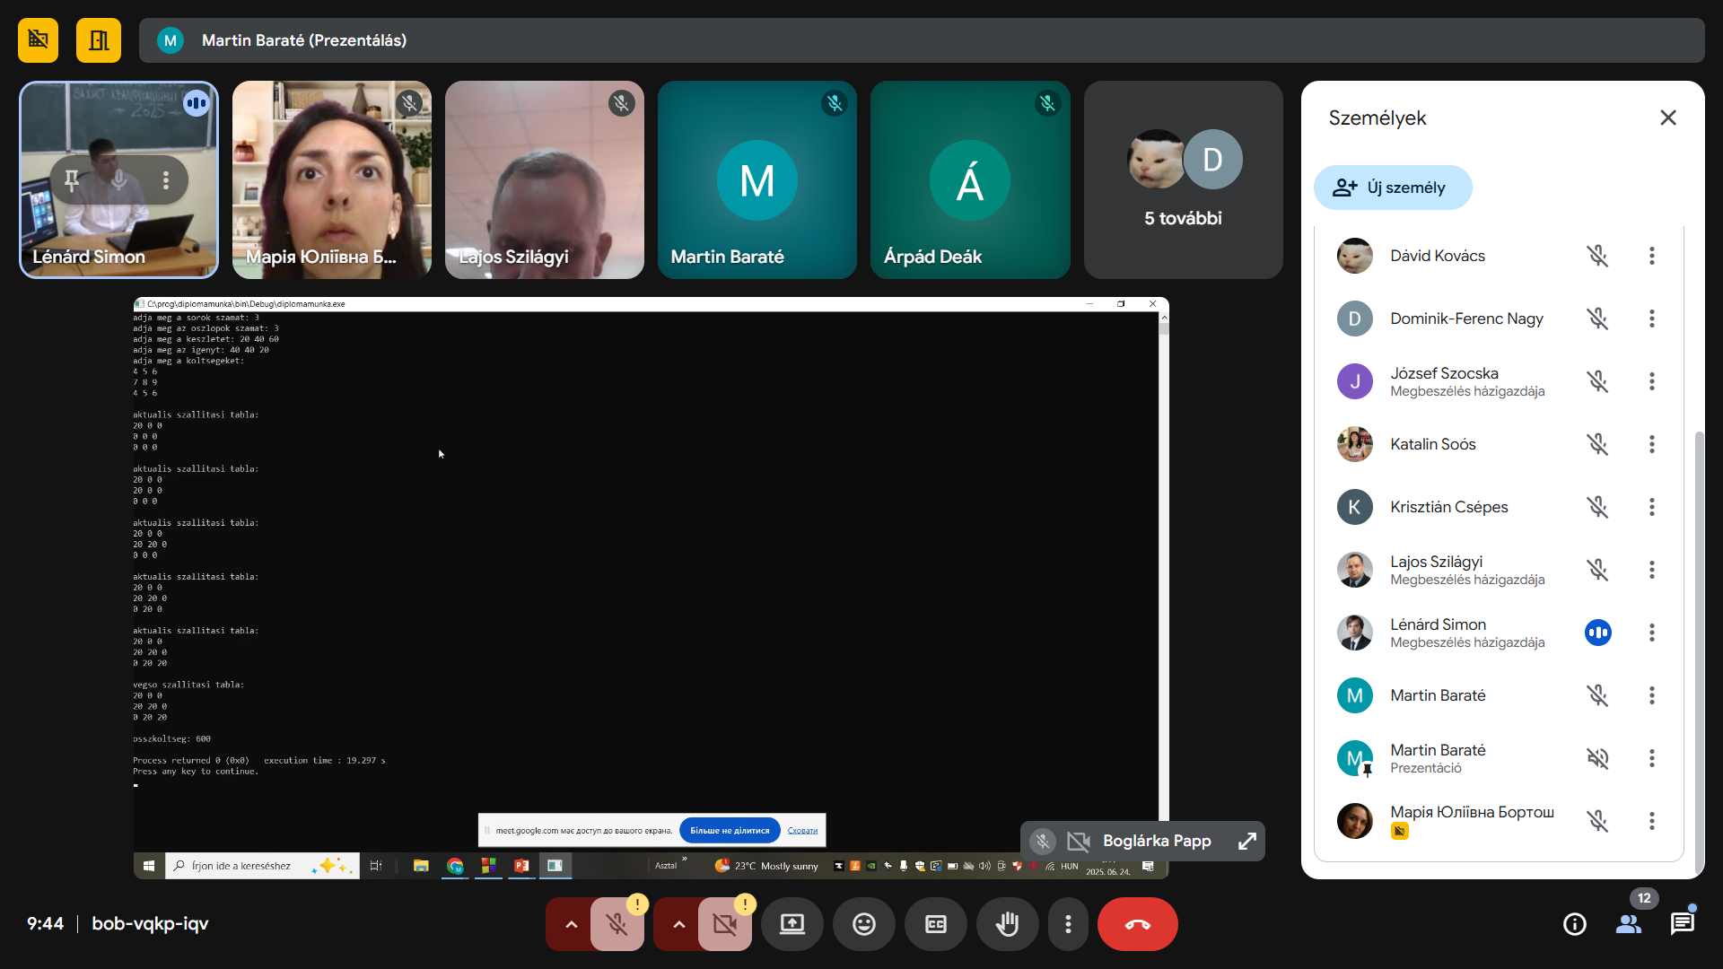Mute Dávid Kovács microphone in list
This screenshot has width=1723, height=969.
(x=1597, y=256)
